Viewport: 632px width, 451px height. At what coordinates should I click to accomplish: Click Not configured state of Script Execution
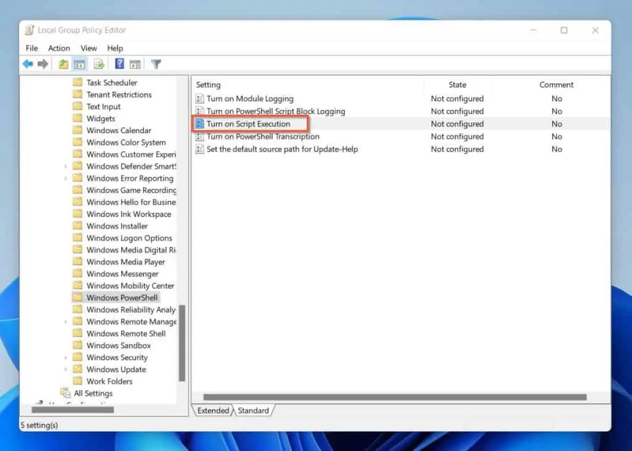(457, 124)
